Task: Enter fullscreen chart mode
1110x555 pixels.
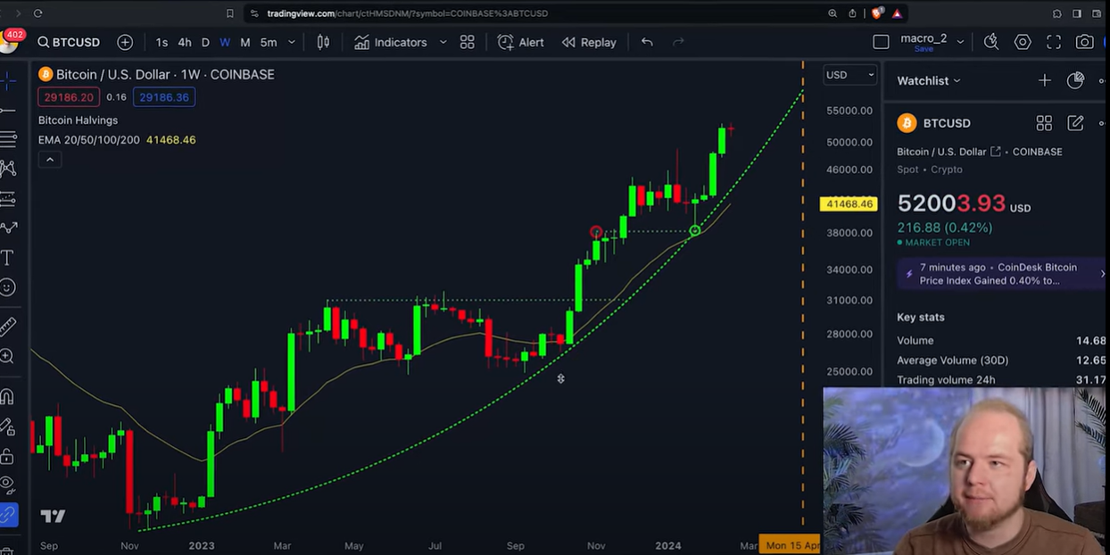Action: tap(1054, 42)
